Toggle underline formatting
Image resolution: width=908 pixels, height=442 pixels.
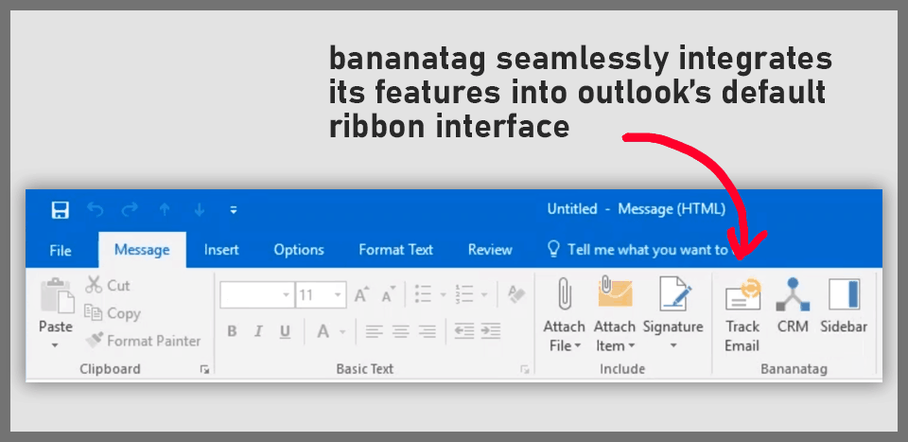click(x=285, y=331)
